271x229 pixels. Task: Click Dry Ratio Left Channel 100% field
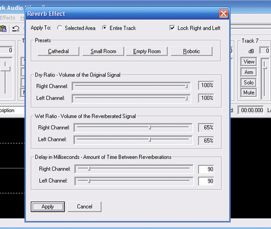coord(206,98)
